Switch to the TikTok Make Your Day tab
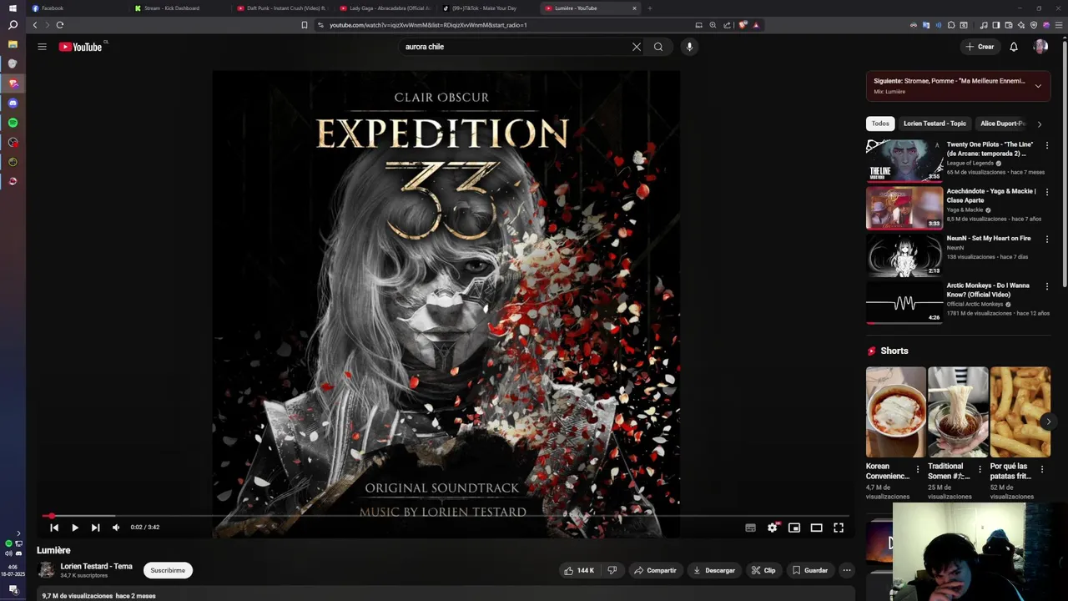This screenshot has height=601, width=1068. pos(487,8)
